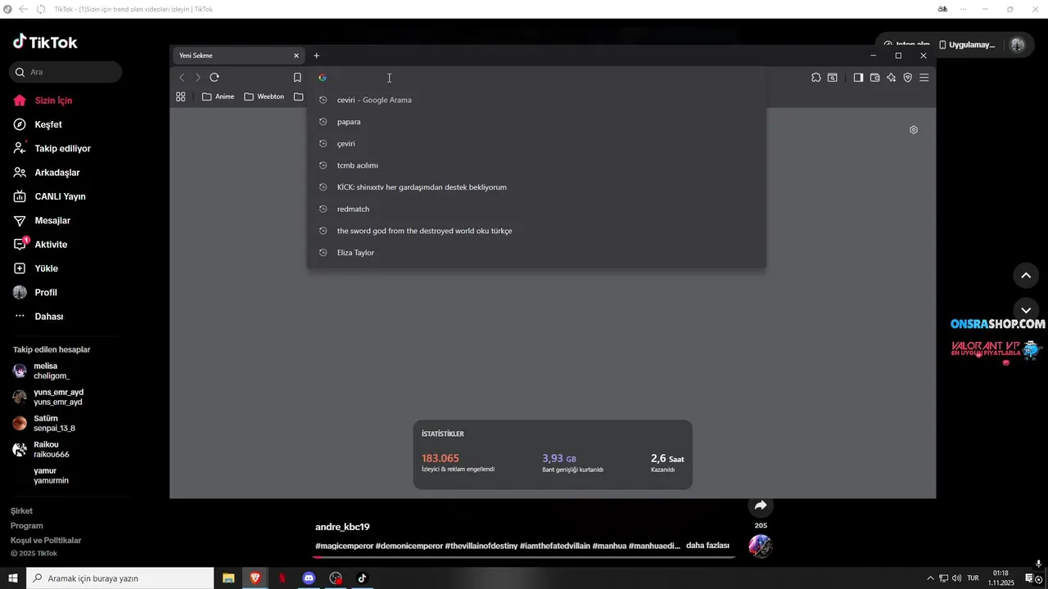Image resolution: width=1048 pixels, height=589 pixels.
Task: Open andre_kbc19 username on video
Action: tap(342, 527)
